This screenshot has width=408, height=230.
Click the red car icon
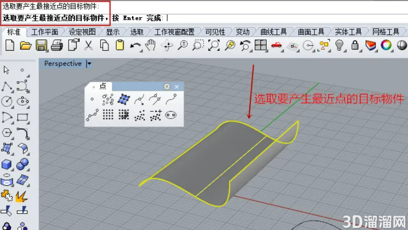point(276,45)
